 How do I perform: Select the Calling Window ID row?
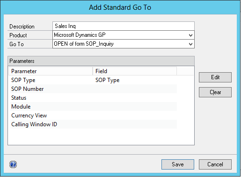tap(94, 124)
